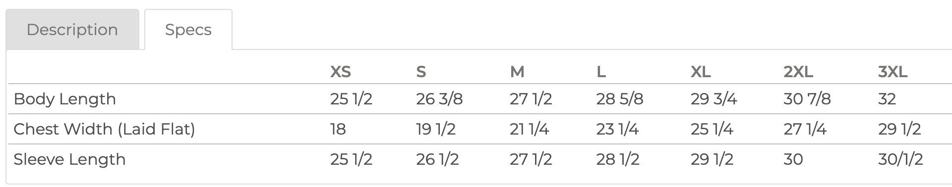This screenshot has width=952, height=187.
Task: Select the Body Length row label
Action: pos(65,99)
